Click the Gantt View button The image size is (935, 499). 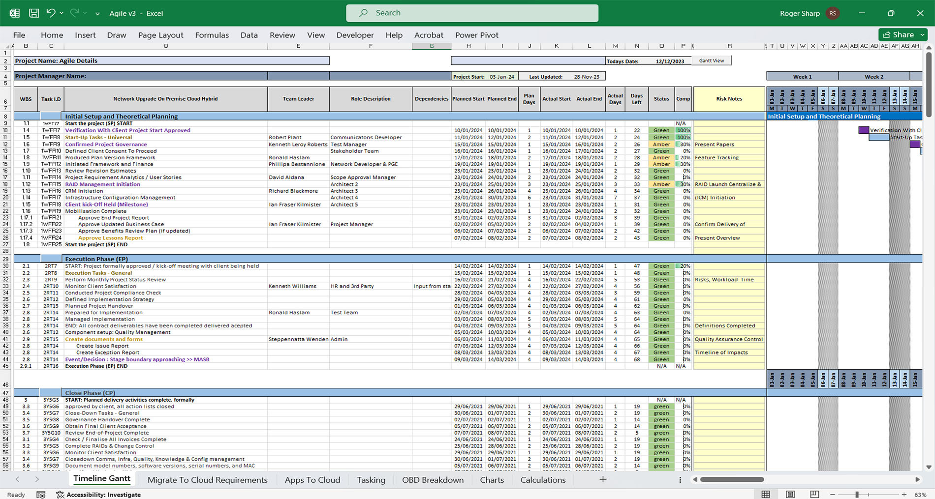click(712, 60)
